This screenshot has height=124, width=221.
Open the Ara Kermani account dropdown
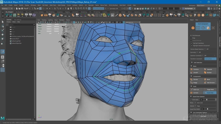(189, 8)
